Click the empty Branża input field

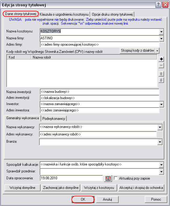tap(99, 142)
